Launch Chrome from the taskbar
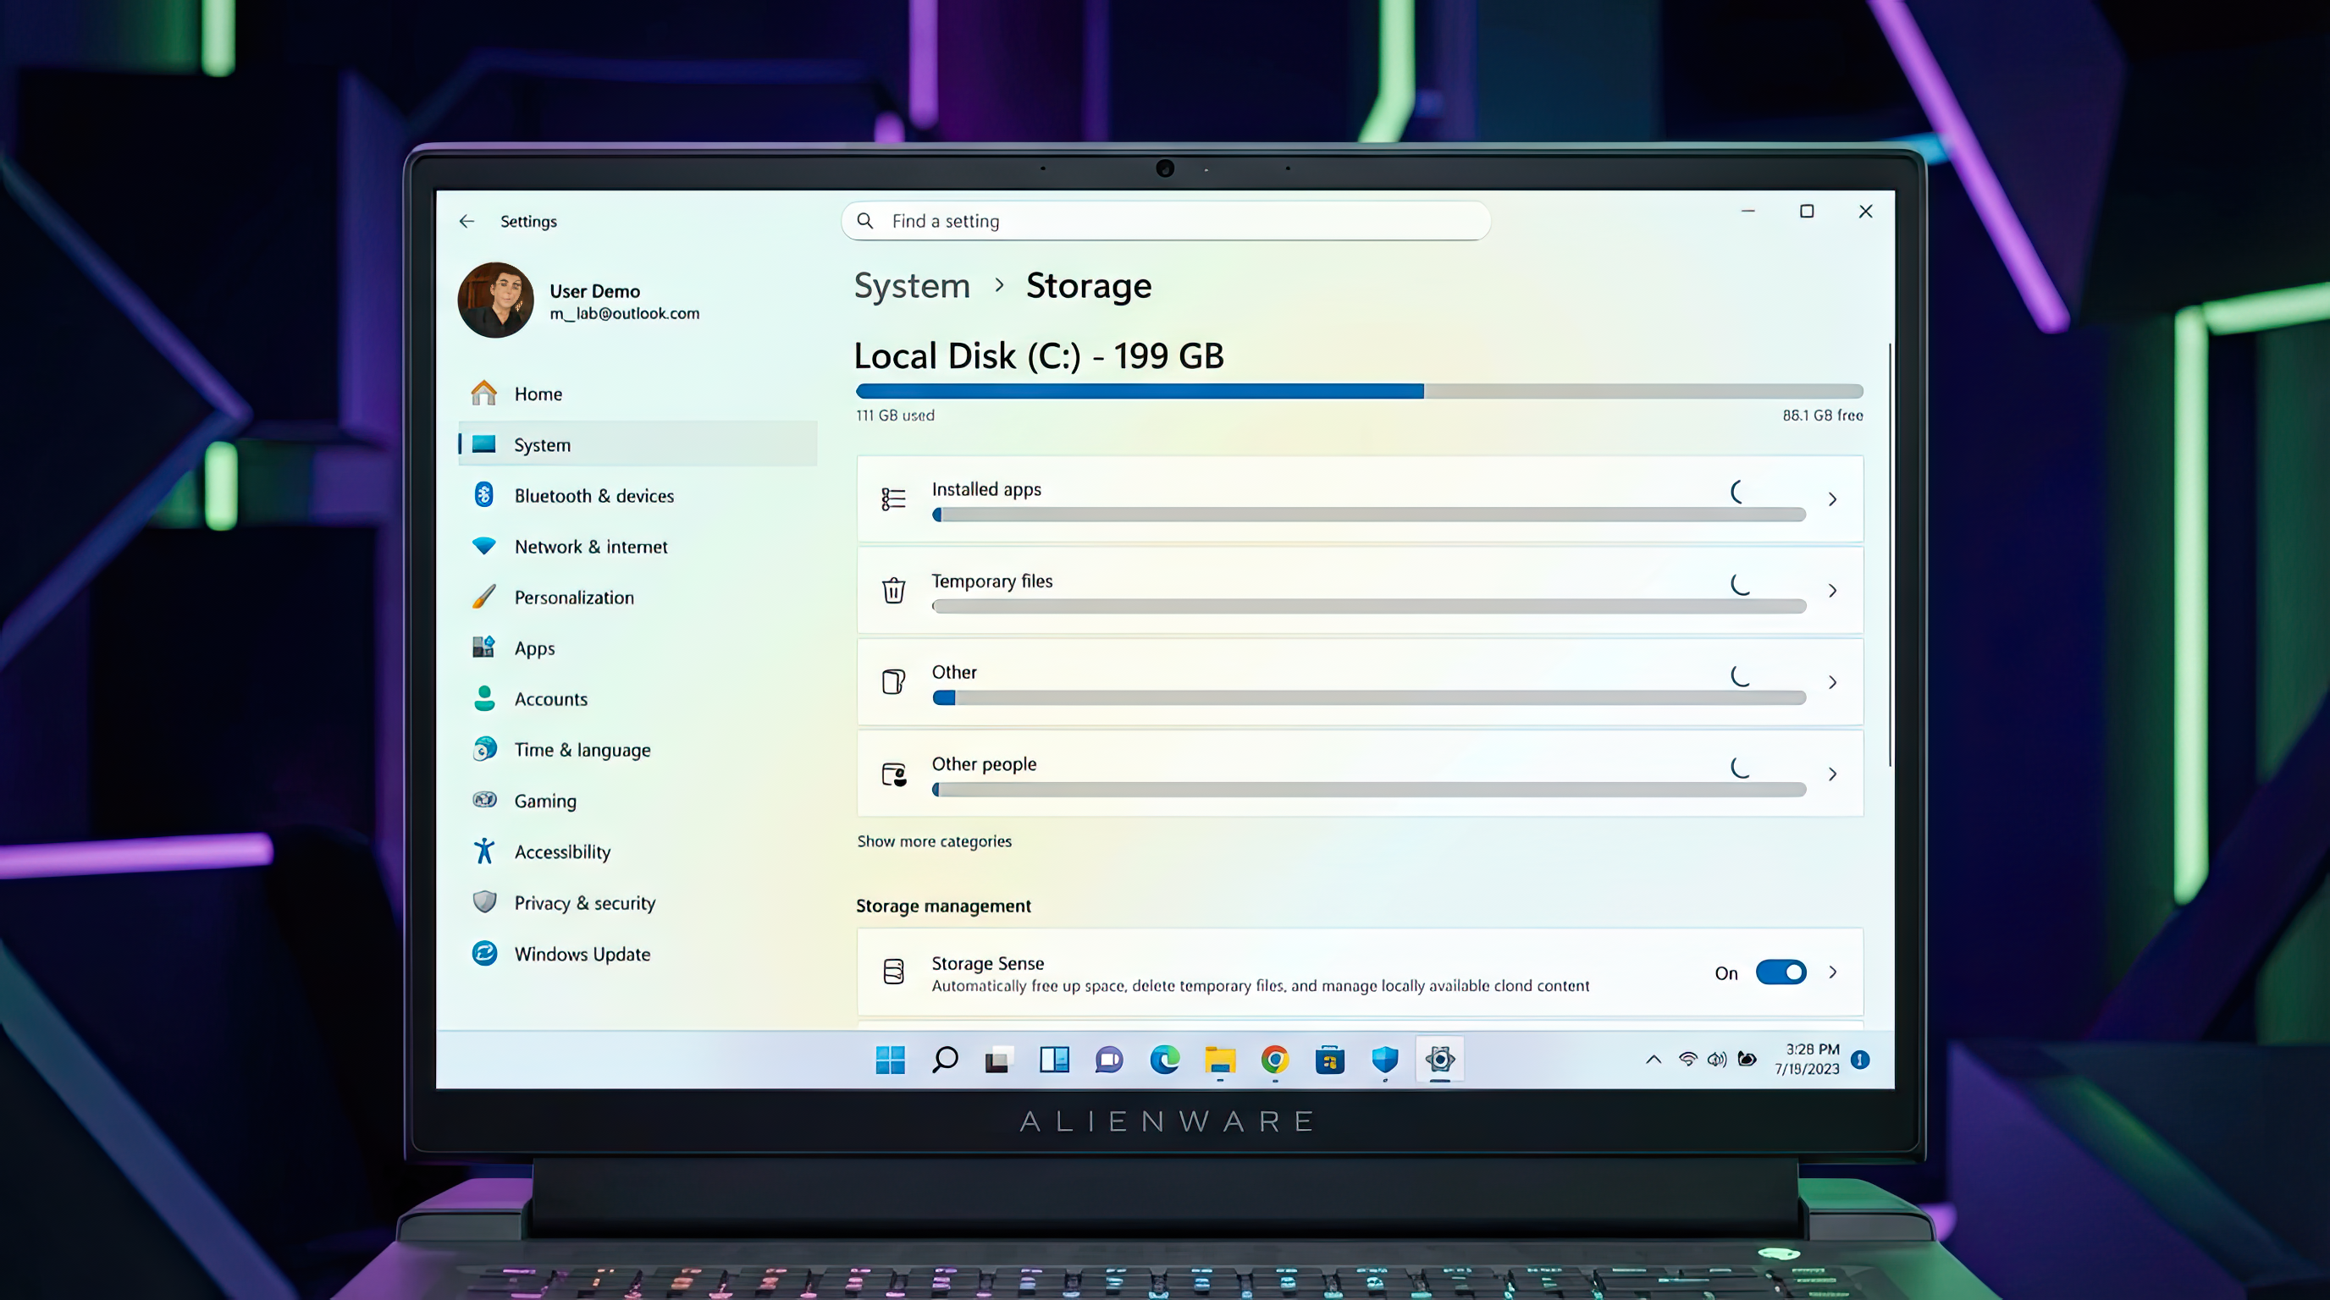 (x=1275, y=1060)
